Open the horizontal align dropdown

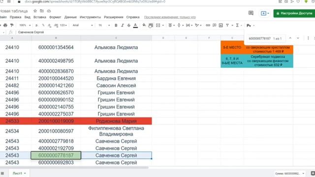point(171,25)
